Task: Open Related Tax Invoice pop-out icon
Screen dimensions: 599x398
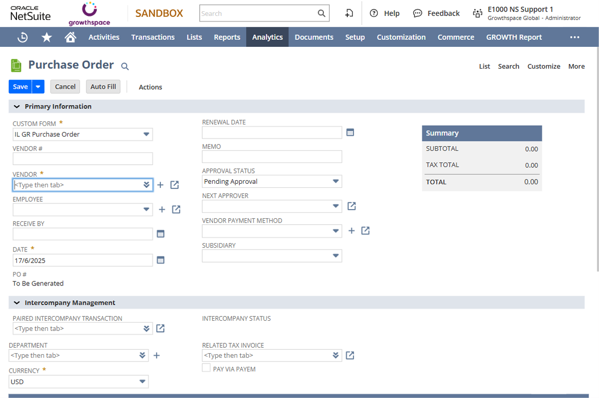Action: tap(350, 355)
